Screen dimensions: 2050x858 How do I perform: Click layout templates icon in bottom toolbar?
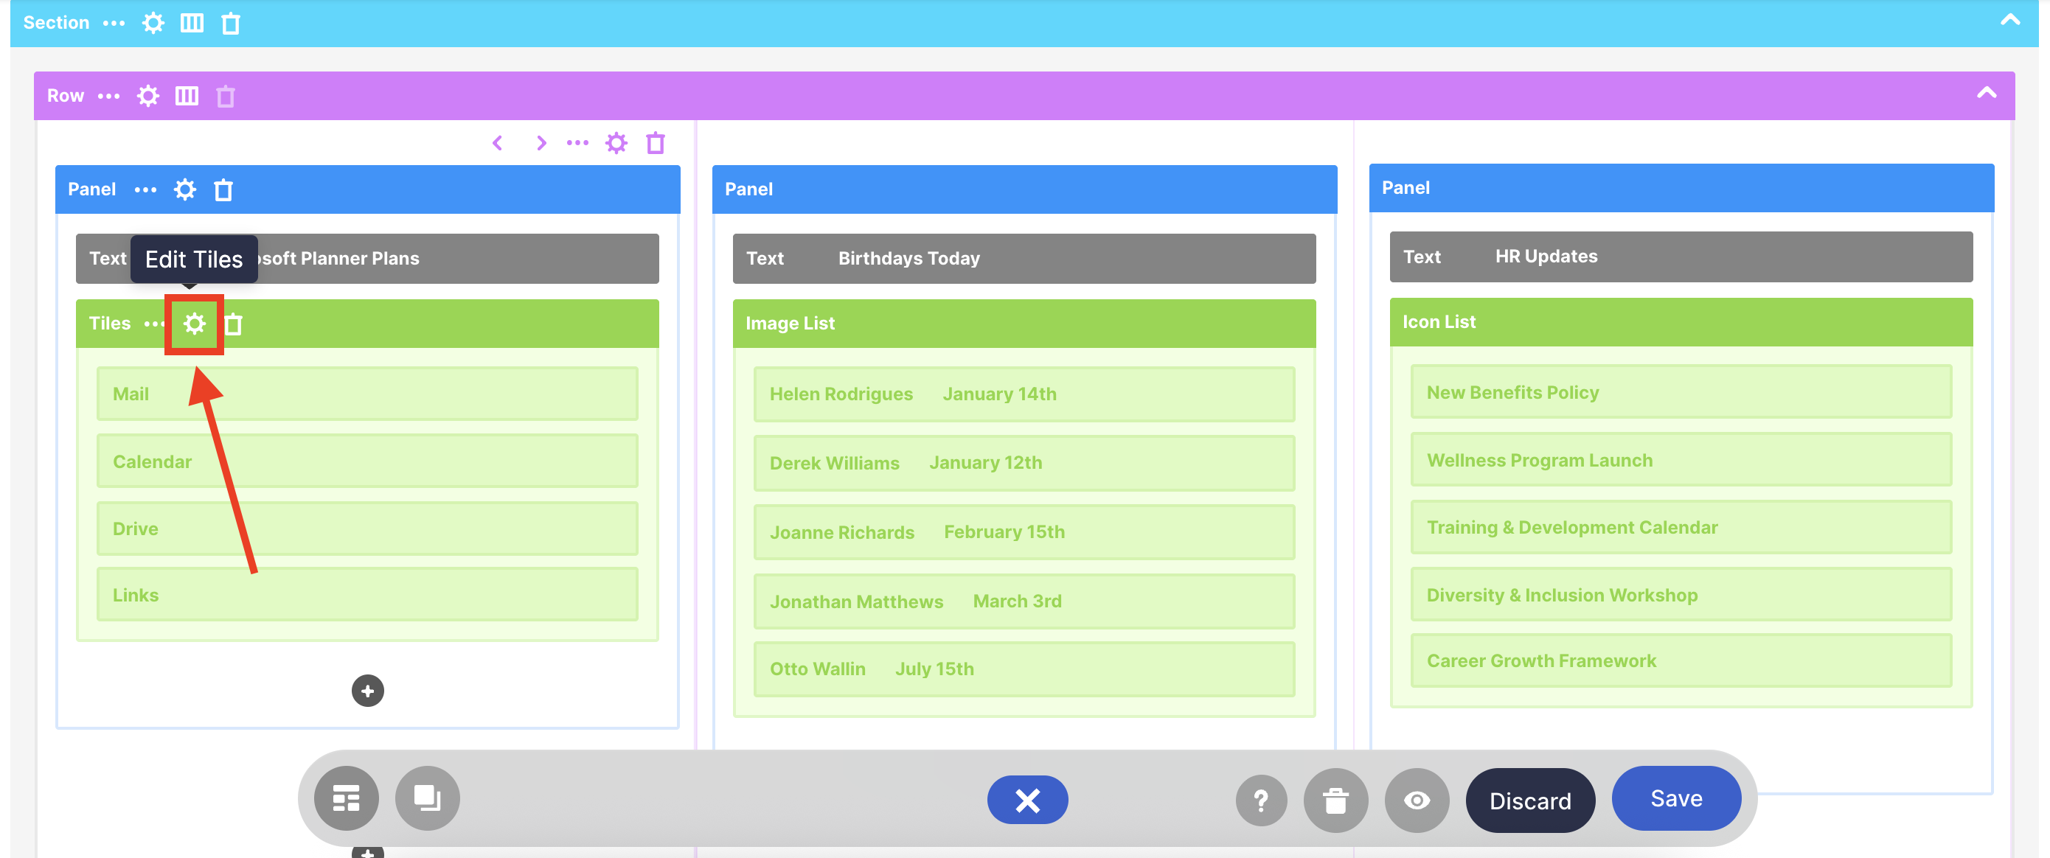click(x=346, y=798)
